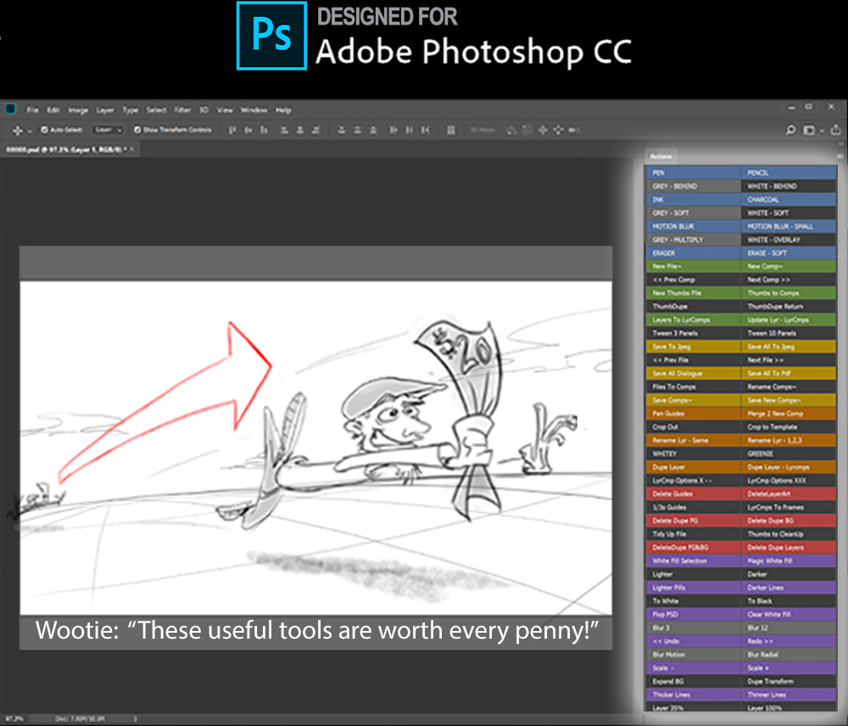Click the Redo >> action button

pyautogui.click(x=789, y=641)
